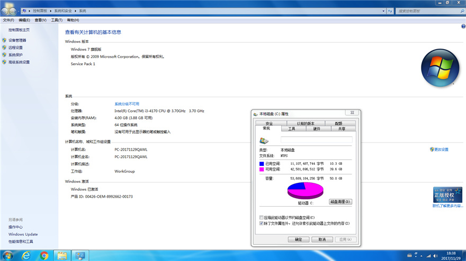Launch Internet Explorer from taskbar
The width and height of the screenshot is (466, 261).
[x=26, y=255]
